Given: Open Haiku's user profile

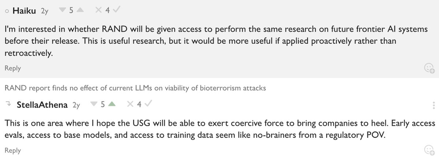Looking at the screenshot, I should tap(24, 11).
